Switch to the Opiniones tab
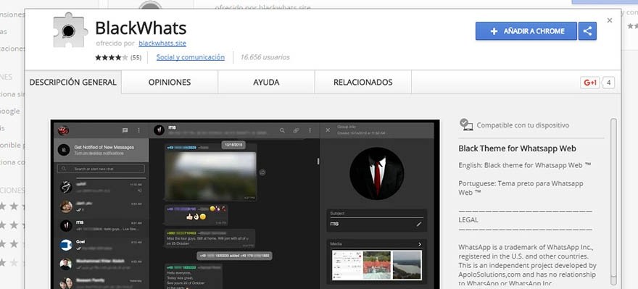This screenshot has height=289, width=638. [x=170, y=83]
